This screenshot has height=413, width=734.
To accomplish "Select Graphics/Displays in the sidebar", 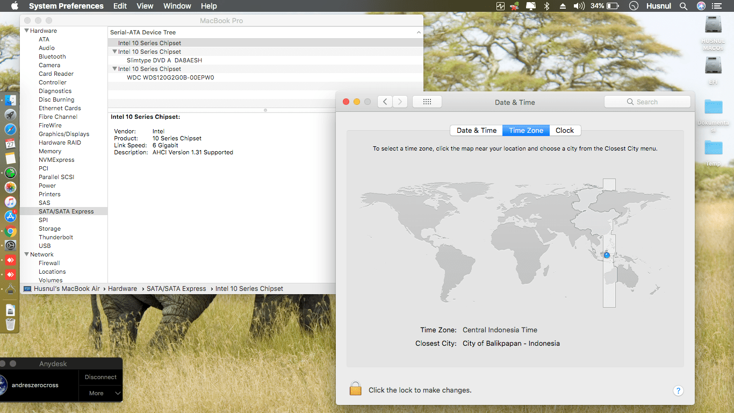I will 64,134.
